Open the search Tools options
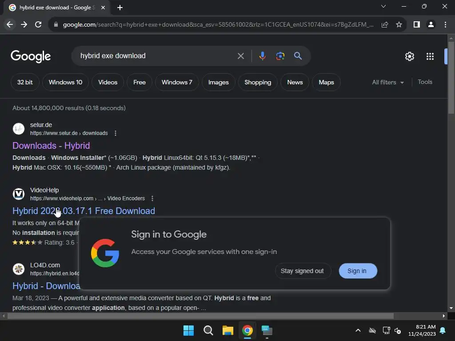Viewport: 455px width, 341px height. click(425, 82)
